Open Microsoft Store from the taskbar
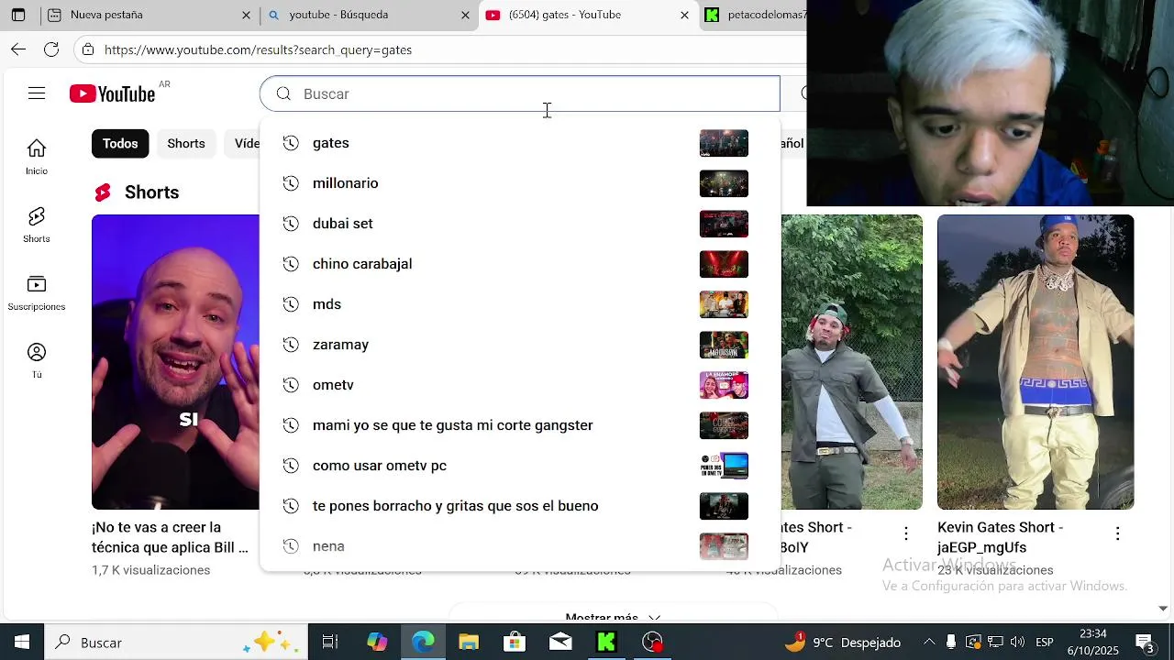Screen dimensions: 1174x660 tap(515, 643)
